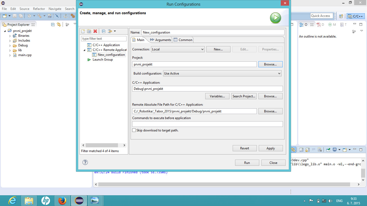Enable Skip download to target path

pyautogui.click(x=134, y=130)
